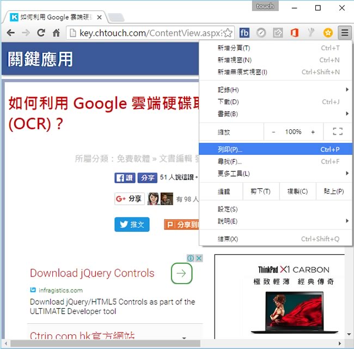Select 結束(X) to quit Chrome
Screen dimensions: 354x349
click(x=276, y=239)
